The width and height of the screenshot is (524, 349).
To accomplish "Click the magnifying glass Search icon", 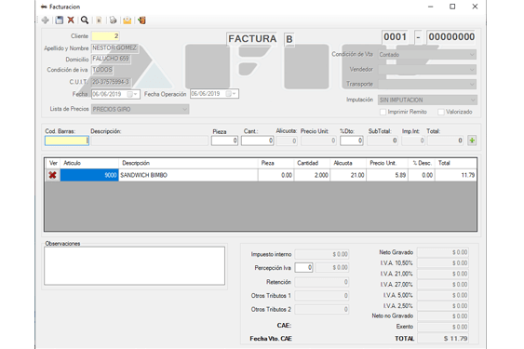I will [x=85, y=20].
